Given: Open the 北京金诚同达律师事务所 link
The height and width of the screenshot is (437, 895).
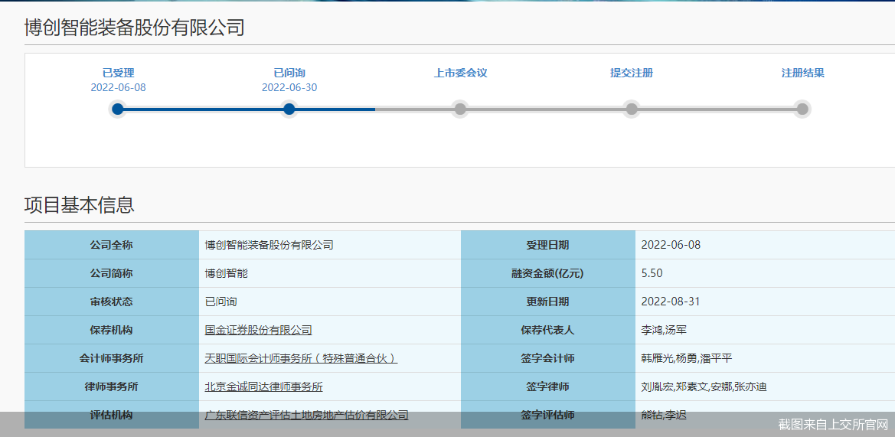Looking at the screenshot, I should 263,386.
